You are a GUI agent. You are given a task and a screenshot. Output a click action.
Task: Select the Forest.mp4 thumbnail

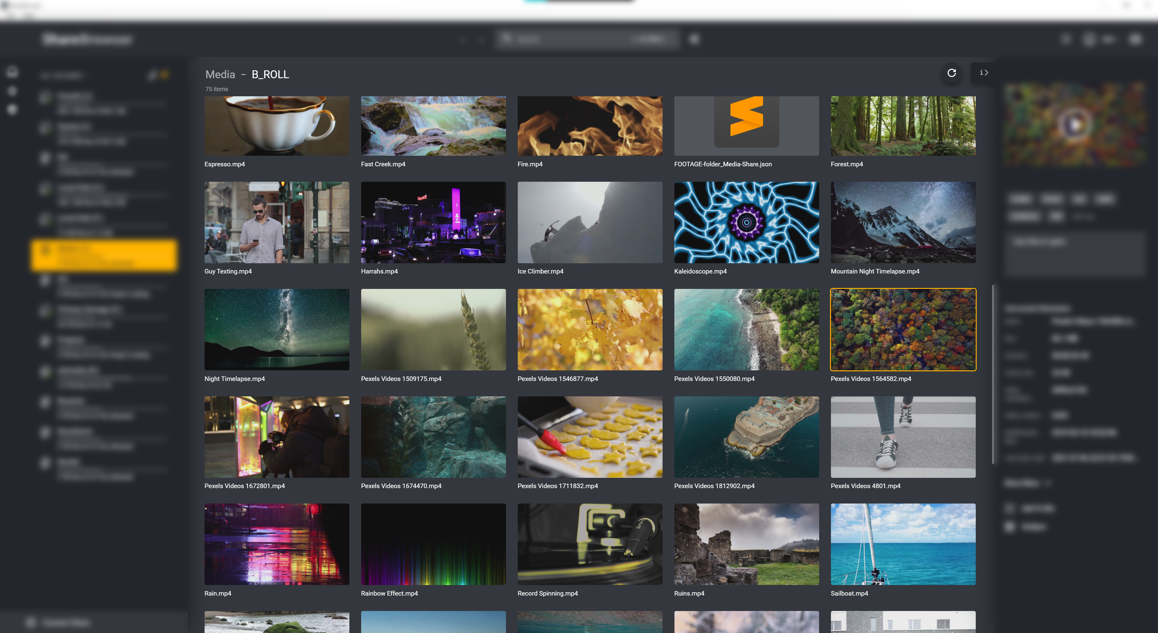903,126
